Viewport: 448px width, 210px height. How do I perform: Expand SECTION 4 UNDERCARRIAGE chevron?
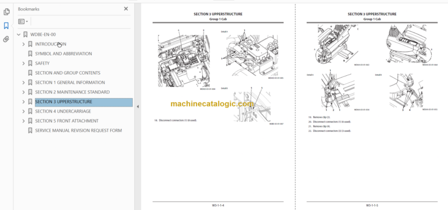pos(23,111)
